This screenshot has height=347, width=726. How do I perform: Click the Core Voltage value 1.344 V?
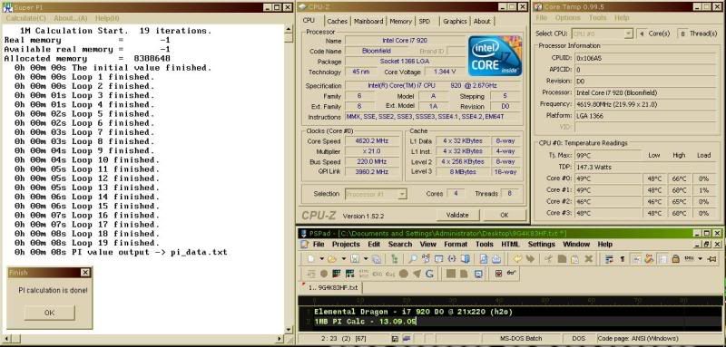pyautogui.click(x=445, y=72)
